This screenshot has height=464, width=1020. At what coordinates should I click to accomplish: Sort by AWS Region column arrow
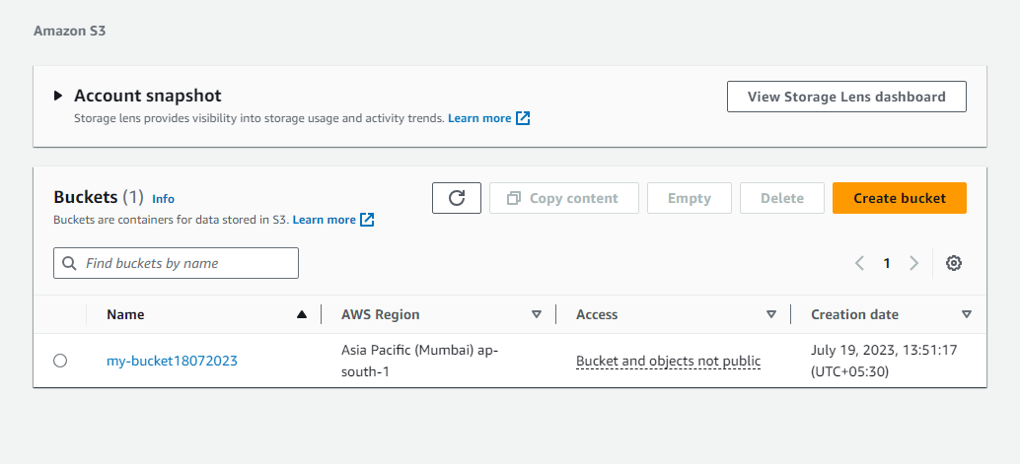537,314
